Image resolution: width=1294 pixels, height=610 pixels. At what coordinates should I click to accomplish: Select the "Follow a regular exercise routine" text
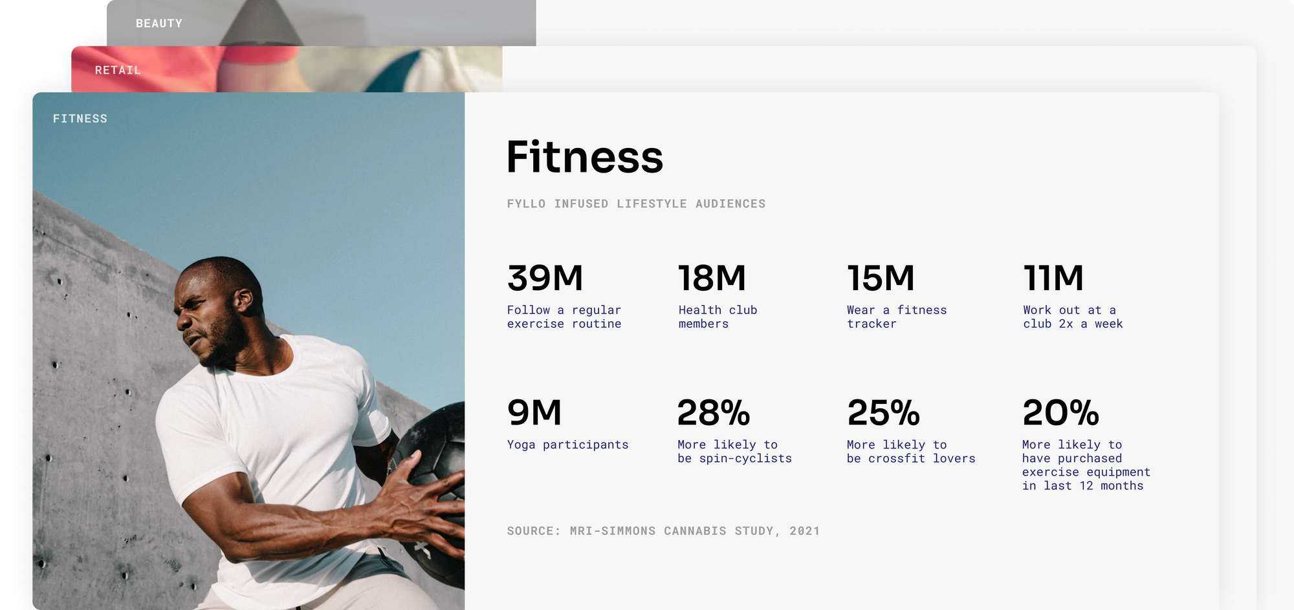[x=564, y=317]
